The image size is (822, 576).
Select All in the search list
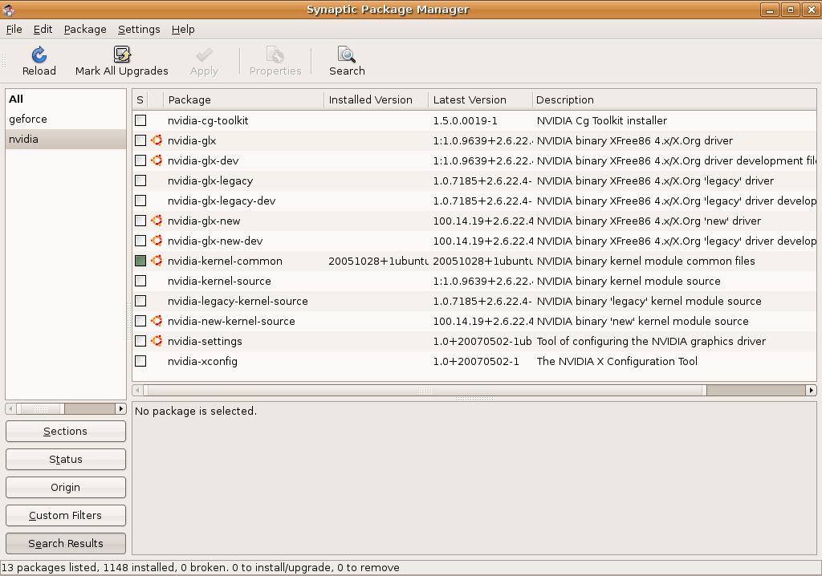pos(66,99)
